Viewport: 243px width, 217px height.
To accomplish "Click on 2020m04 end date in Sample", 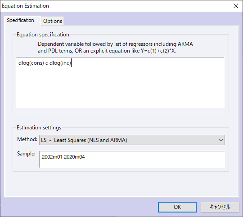I will pyautogui.click(x=74, y=157).
